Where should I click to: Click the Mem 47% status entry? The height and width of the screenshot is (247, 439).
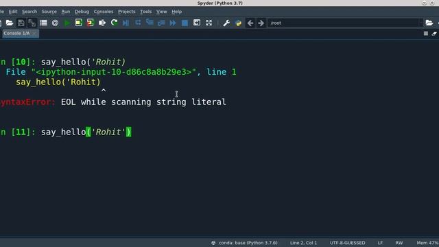(427, 243)
